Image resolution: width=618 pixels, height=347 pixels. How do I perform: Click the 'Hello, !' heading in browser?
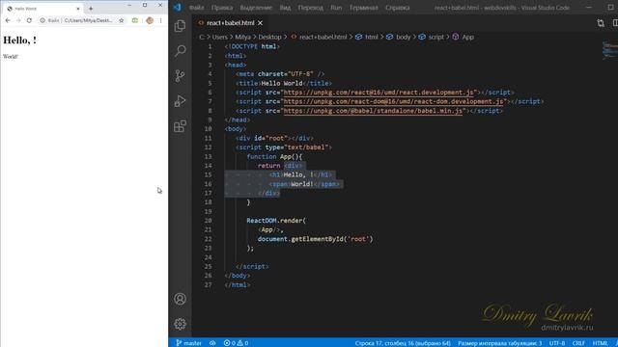coord(19,40)
